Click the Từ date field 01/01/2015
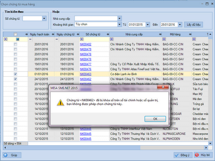Screen dimensions: 215x161 pos(137,25)
